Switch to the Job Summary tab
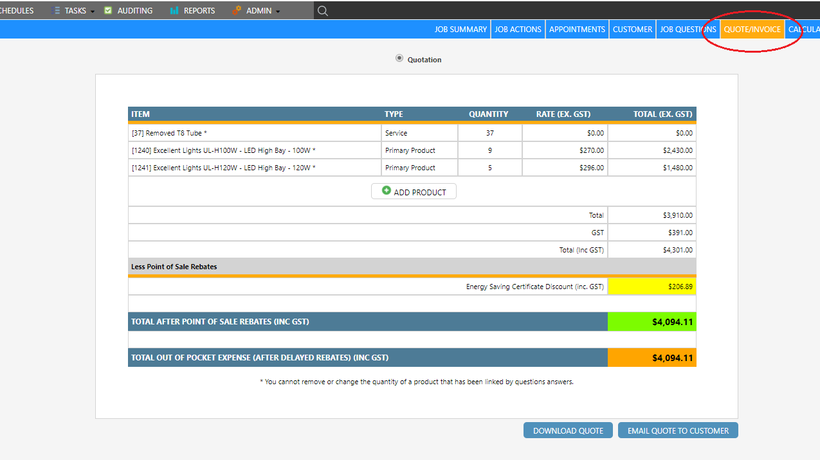 tap(460, 29)
